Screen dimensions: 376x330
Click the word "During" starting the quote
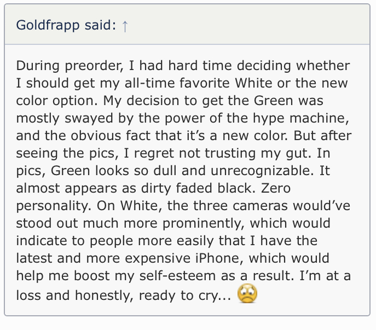coord(38,66)
